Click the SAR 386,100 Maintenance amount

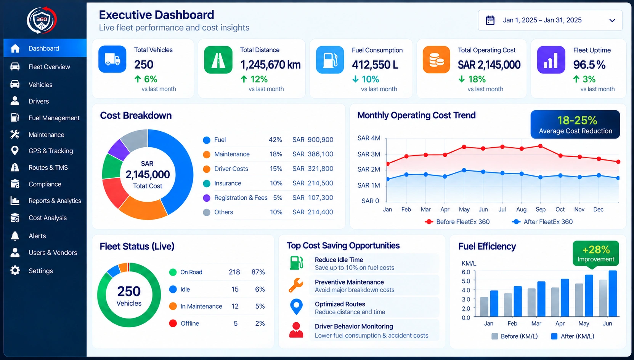point(313,154)
